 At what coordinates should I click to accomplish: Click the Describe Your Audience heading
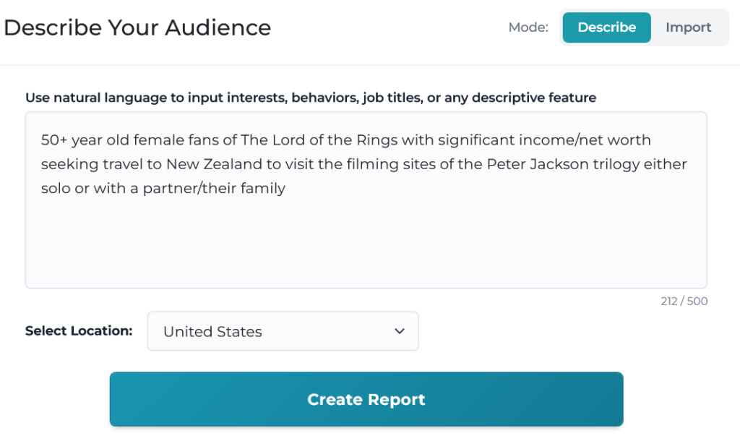coord(137,27)
